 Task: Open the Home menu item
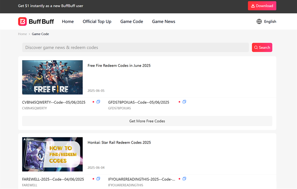(x=68, y=21)
